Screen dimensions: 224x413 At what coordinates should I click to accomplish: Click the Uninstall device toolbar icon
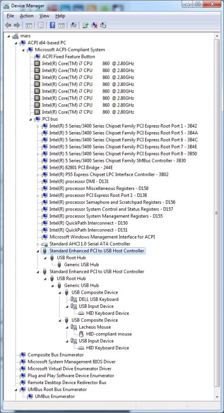94,25
